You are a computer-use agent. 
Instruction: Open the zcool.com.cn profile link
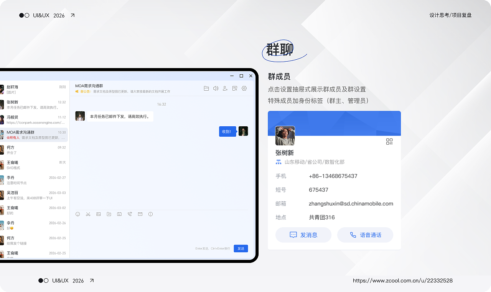coord(402,281)
